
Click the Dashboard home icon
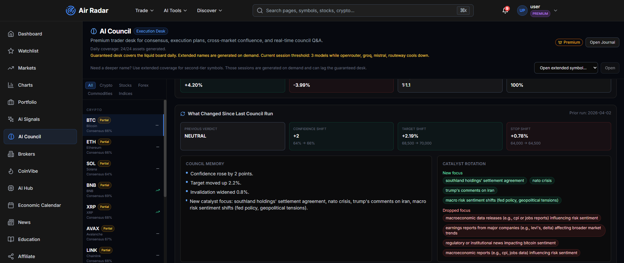pos(11,34)
